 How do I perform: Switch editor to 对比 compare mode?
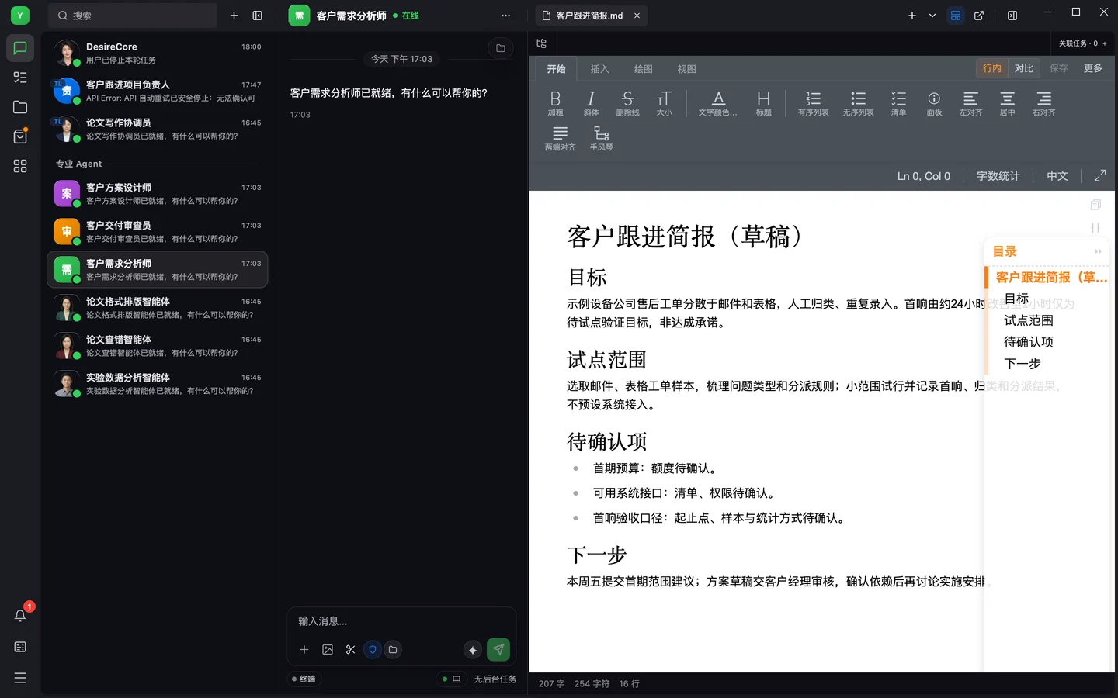[x=1024, y=68]
